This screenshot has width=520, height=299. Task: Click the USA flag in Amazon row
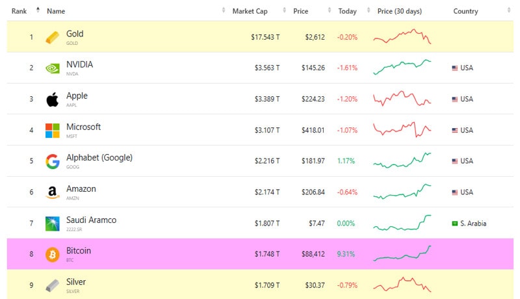tap(454, 192)
